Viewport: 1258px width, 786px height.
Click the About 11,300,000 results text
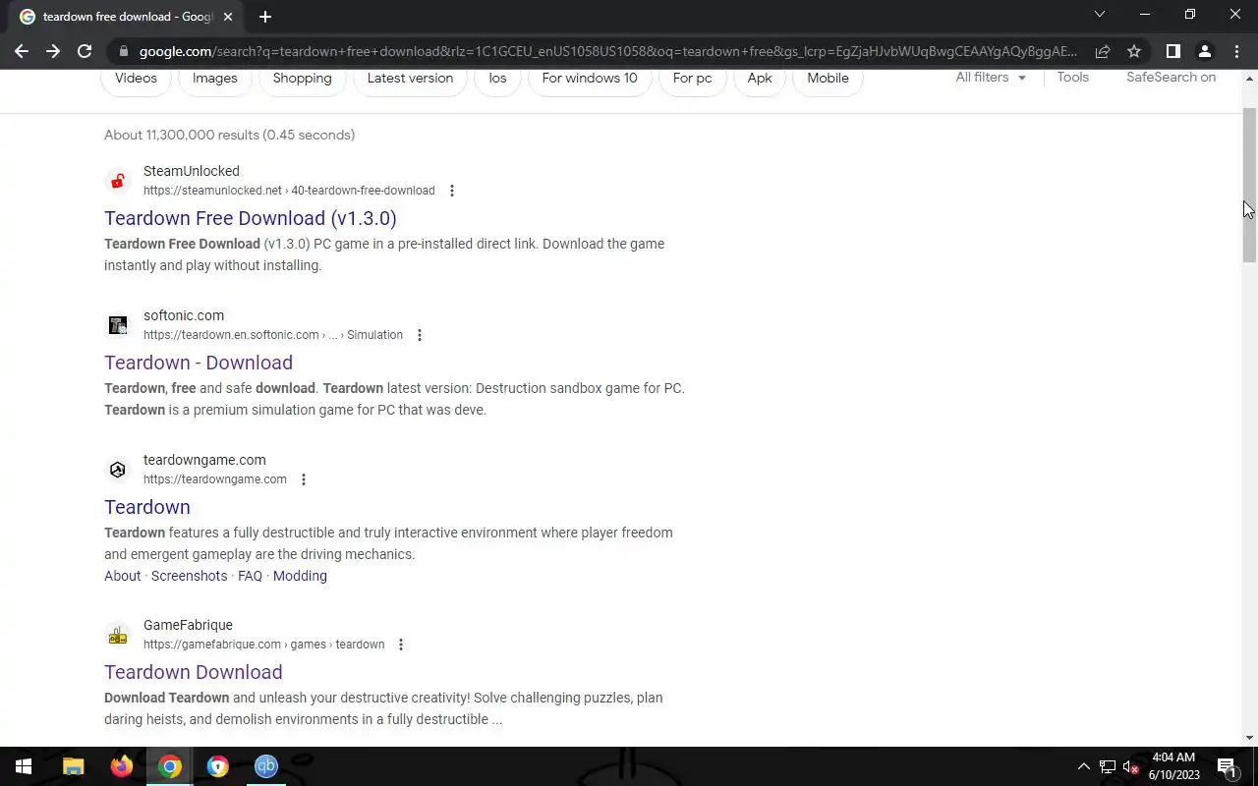230,135
